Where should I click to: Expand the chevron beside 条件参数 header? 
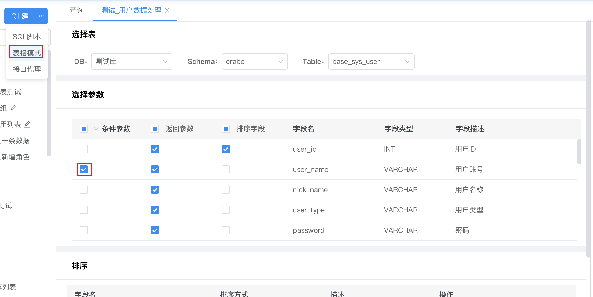[x=96, y=129]
